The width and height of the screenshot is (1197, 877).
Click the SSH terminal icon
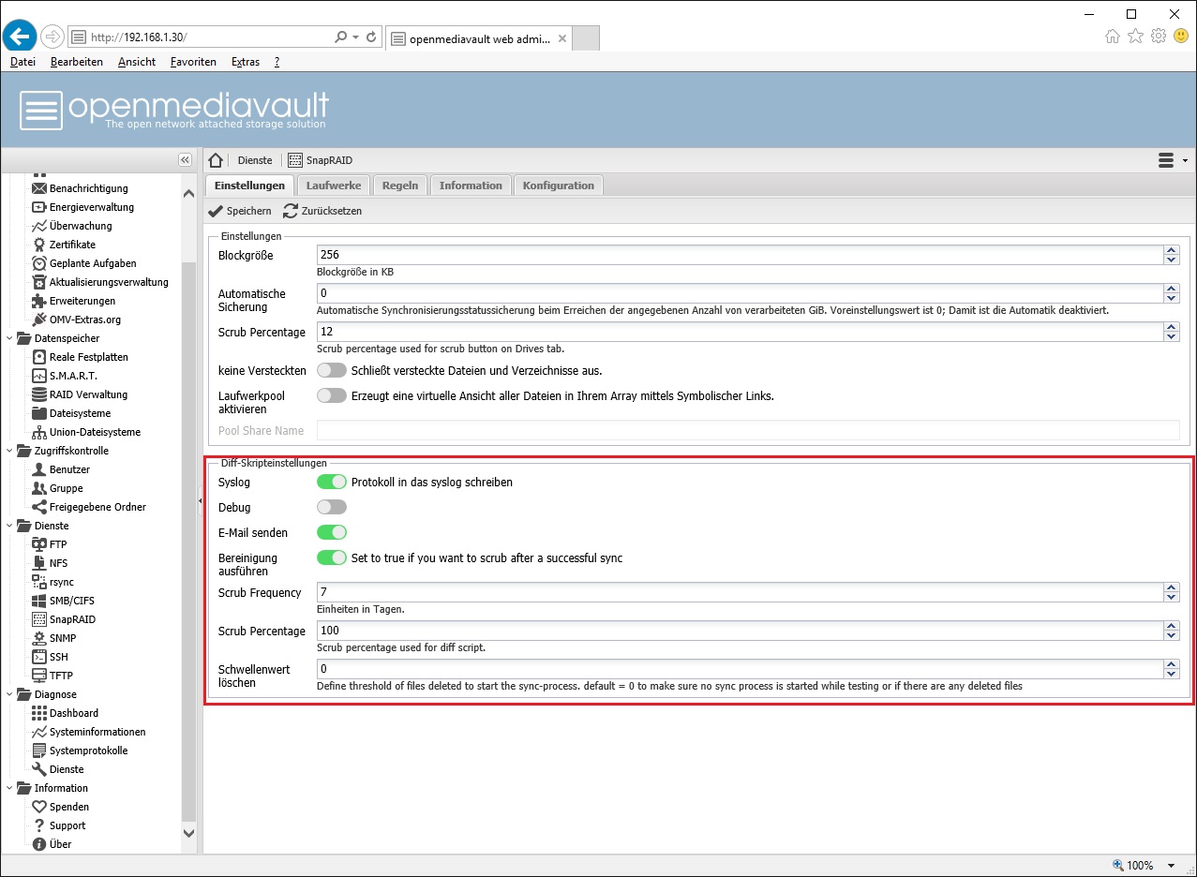tap(39, 657)
